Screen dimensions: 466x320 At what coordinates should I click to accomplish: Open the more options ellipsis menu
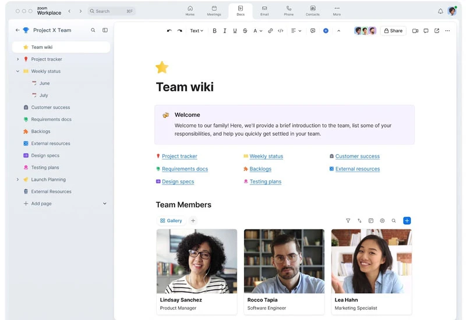pos(447,31)
